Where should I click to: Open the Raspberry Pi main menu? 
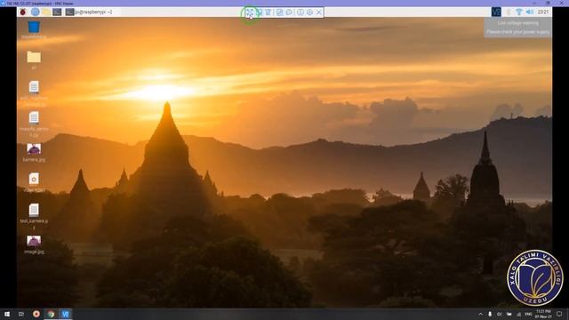23,12
